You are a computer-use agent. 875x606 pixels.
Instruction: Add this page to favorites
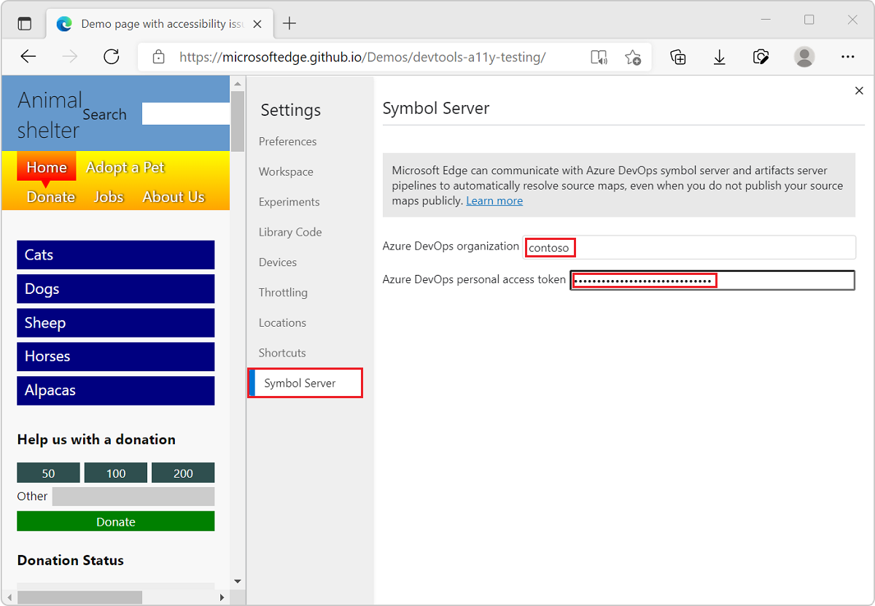(633, 57)
